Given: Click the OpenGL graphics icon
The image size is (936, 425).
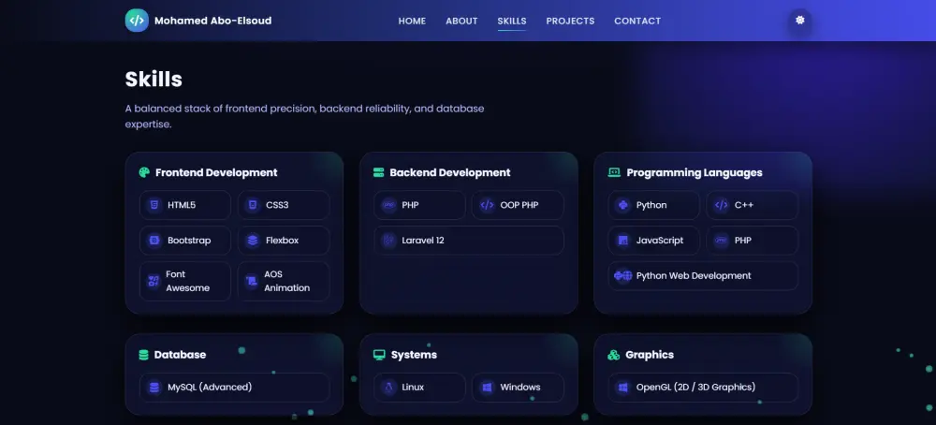Looking at the screenshot, I should 623,388.
